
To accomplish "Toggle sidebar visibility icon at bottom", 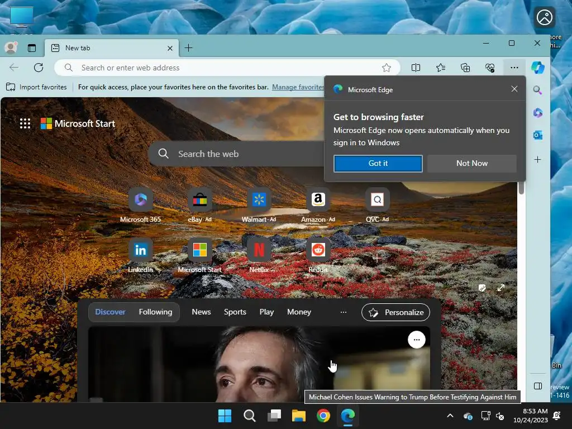I will 538,386.
